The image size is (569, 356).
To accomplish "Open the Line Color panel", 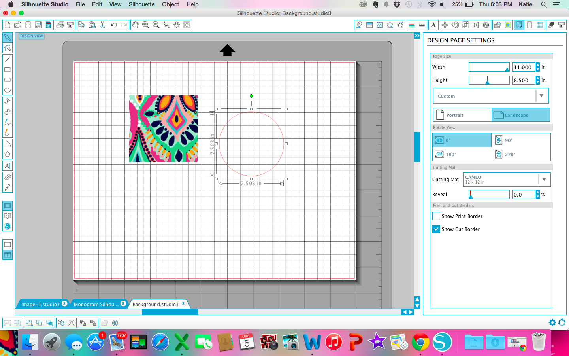I will pyautogui.click(x=412, y=25).
